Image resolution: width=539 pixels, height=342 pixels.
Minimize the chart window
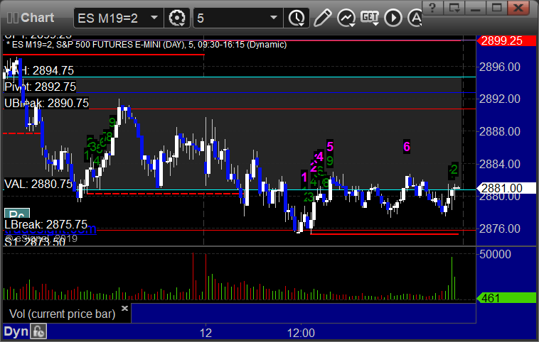click(475, 8)
